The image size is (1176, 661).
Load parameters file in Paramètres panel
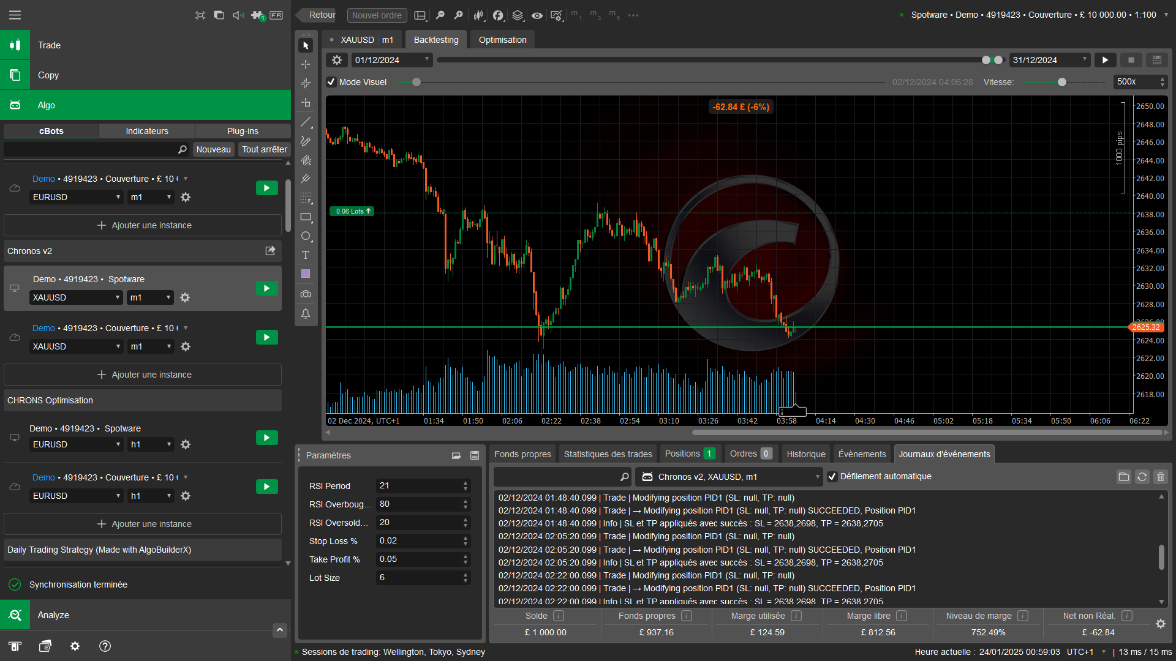point(456,455)
